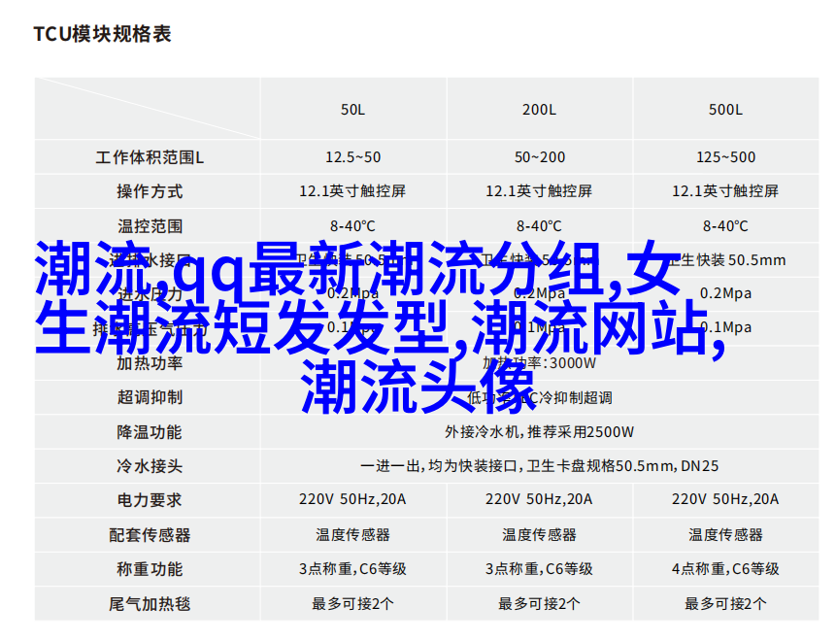
Task: Select the 125~500 volume cell
Action: (725, 157)
